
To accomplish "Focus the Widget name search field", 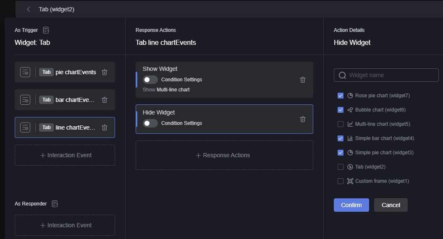I will coord(386,75).
